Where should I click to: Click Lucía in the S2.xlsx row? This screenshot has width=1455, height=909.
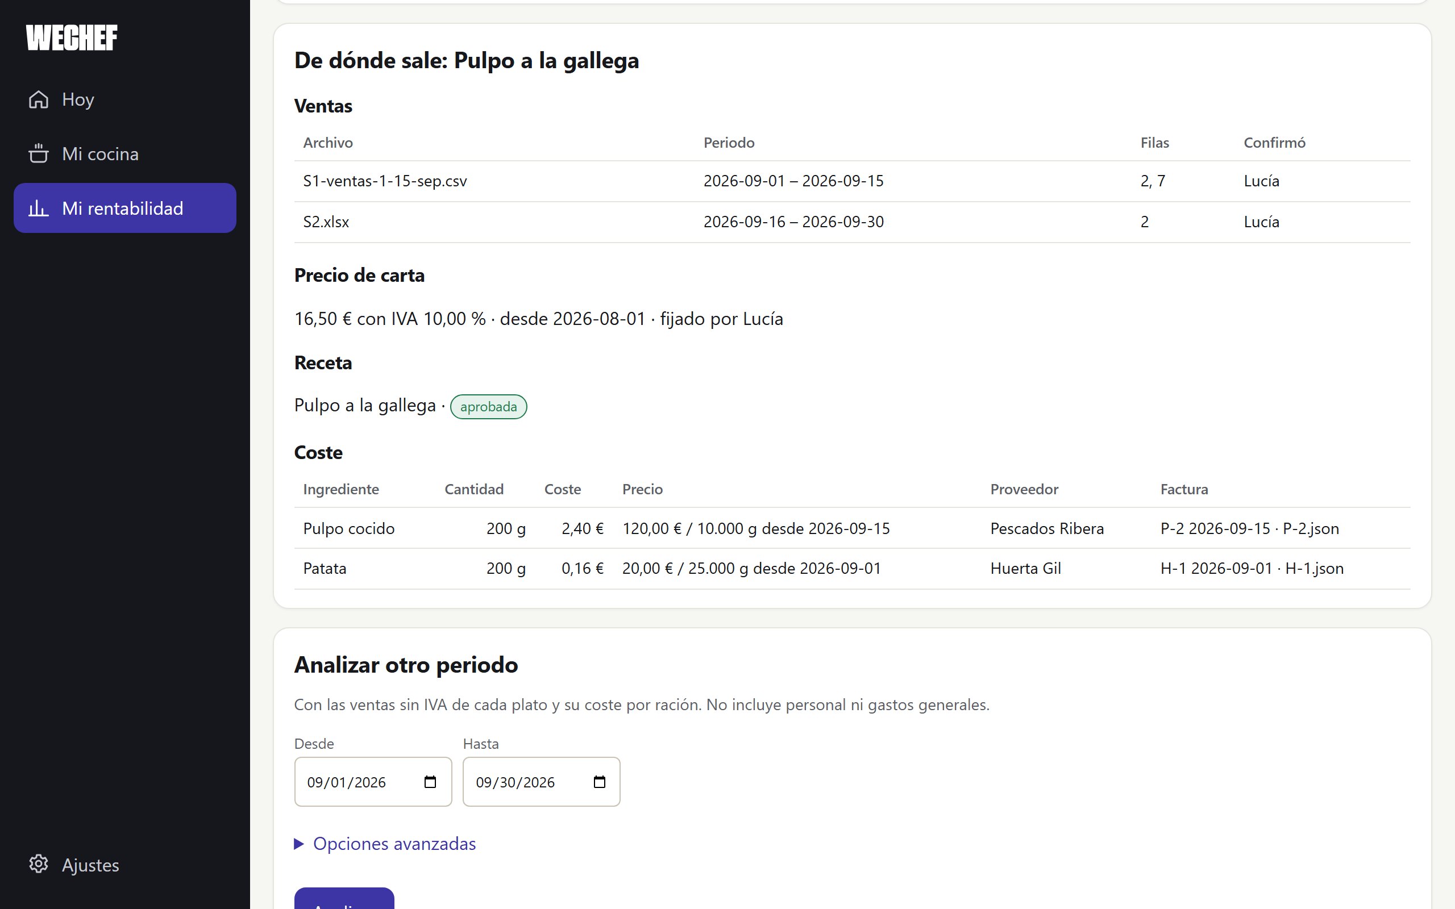(x=1261, y=222)
